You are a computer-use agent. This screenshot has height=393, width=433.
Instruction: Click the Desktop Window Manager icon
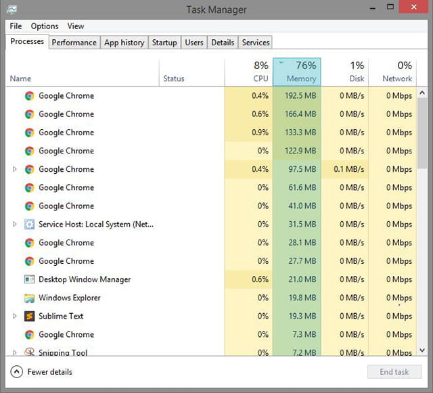29,279
